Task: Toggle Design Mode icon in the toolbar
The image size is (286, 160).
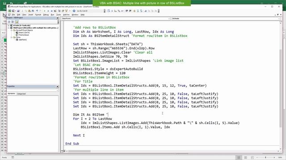Action: 55,11
